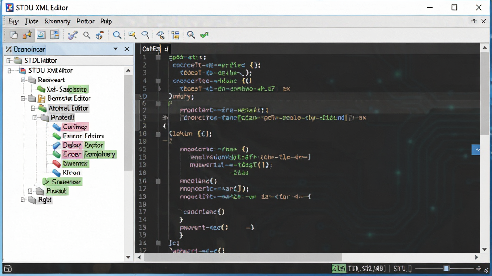Click the zoom slider handle in status bar
Viewport: 492px width, 276px height.
446,268
